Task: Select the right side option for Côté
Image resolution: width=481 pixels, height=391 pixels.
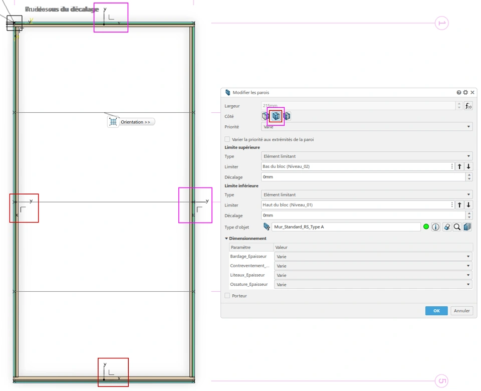Action: tap(287, 116)
